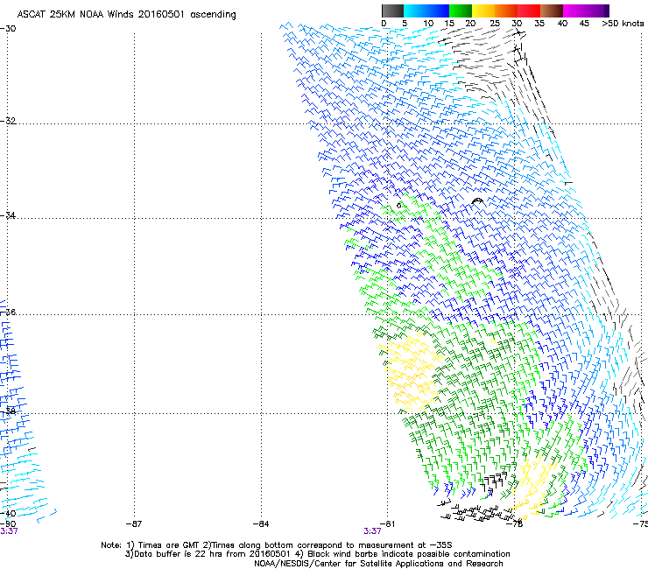
Task: Click the -32 latitude label
Action: [x=8, y=121]
